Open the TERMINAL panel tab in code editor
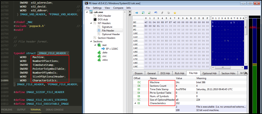The width and height of the screenshot is (262, 114). pyautogui.click(x=35, y=109)
